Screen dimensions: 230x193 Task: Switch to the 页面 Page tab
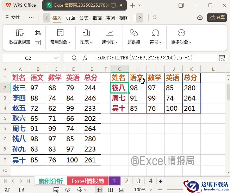point(70,18)
